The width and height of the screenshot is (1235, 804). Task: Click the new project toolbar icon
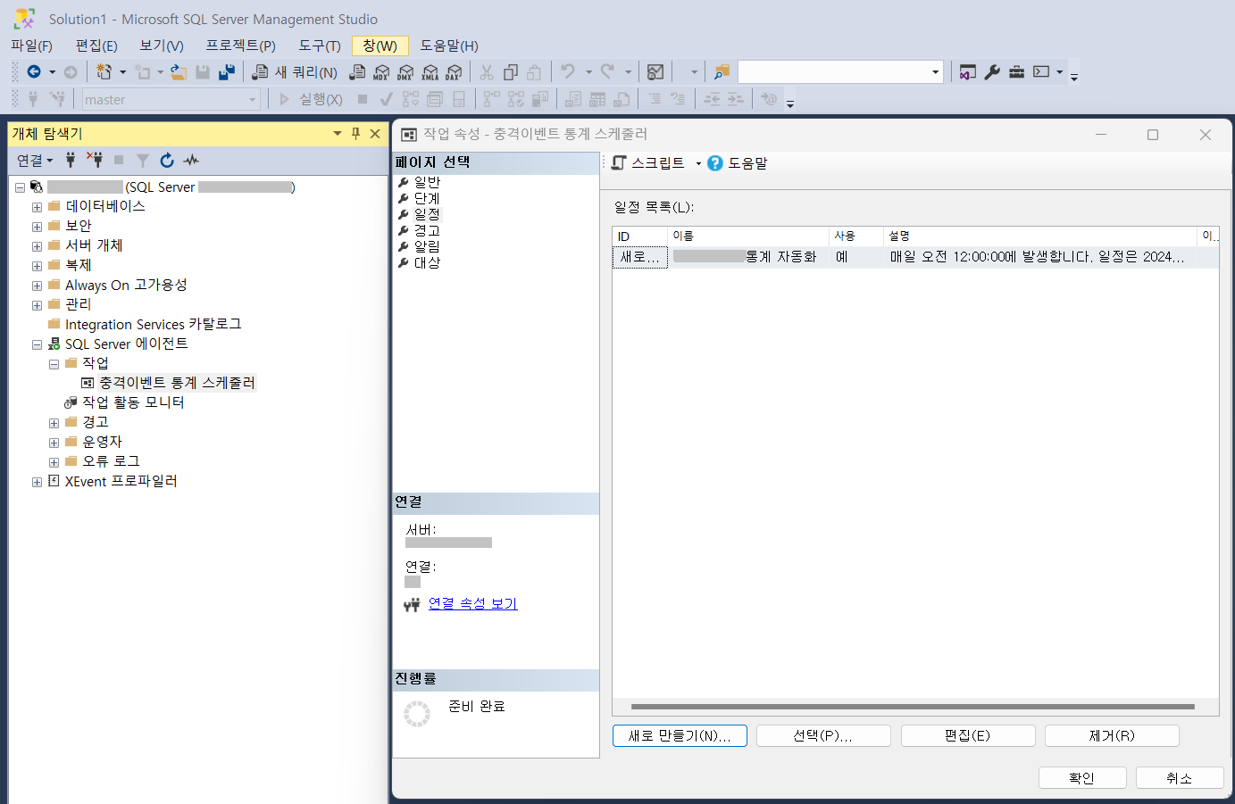tap(104, 72)
